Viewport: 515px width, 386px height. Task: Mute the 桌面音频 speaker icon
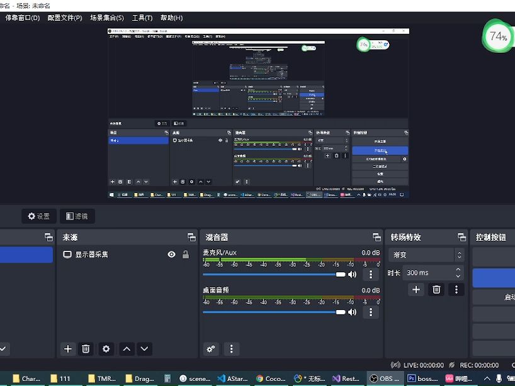point(352,312)
